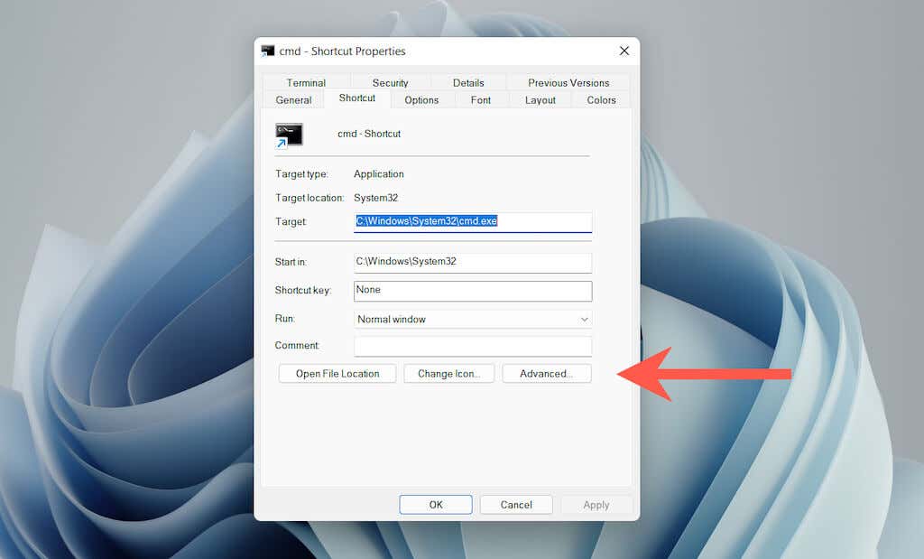The image size is (924, 559).
Task: Switch to the General tab
Action: pyautogui.click(x=292, y=99)
